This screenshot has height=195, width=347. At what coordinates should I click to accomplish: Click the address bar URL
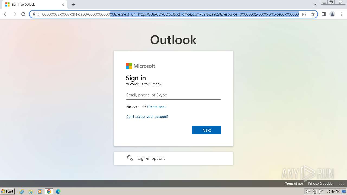[x=169, y=14]
